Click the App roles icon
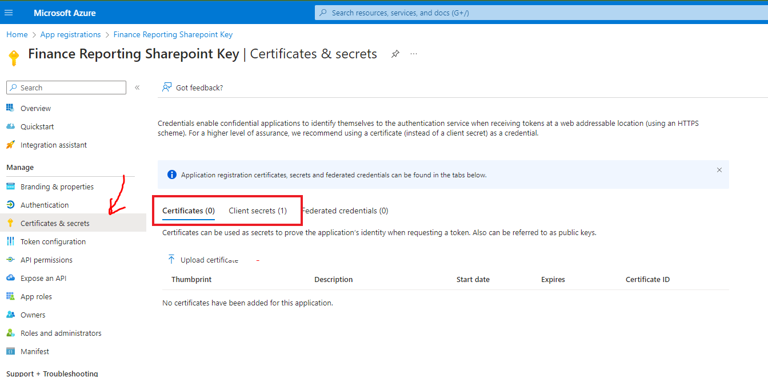Screen dimensions: 768x377 [x=10, y=296]
